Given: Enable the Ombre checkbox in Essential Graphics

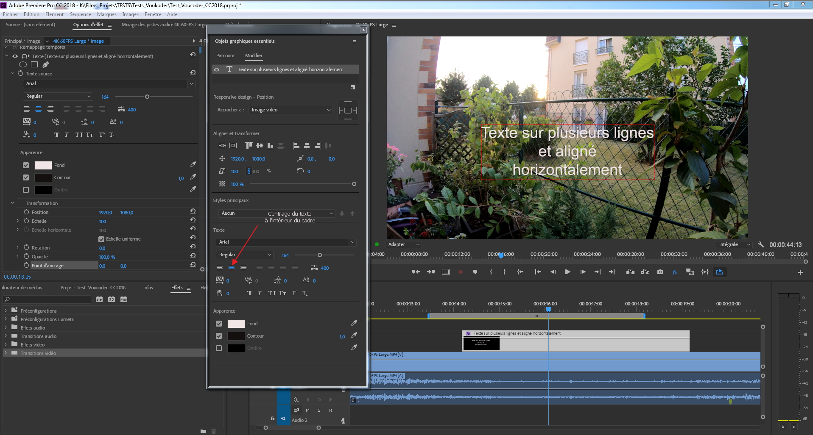Looking at the screenshot, I should [219, 348].
